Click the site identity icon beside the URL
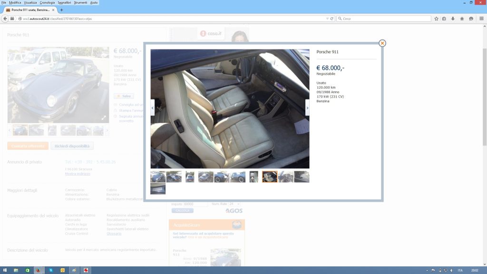This screenshot has height=274, width=487. (20, 19)
